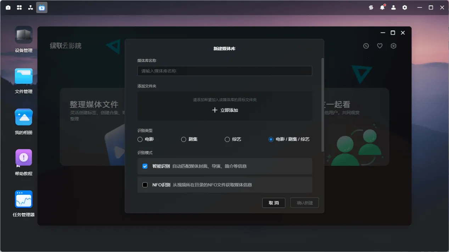
Task: Click 立即添加 to add folder
Action: pos(225,110)
